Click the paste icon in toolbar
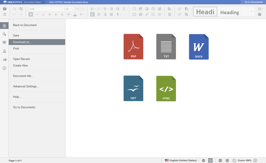 point(21,9)
